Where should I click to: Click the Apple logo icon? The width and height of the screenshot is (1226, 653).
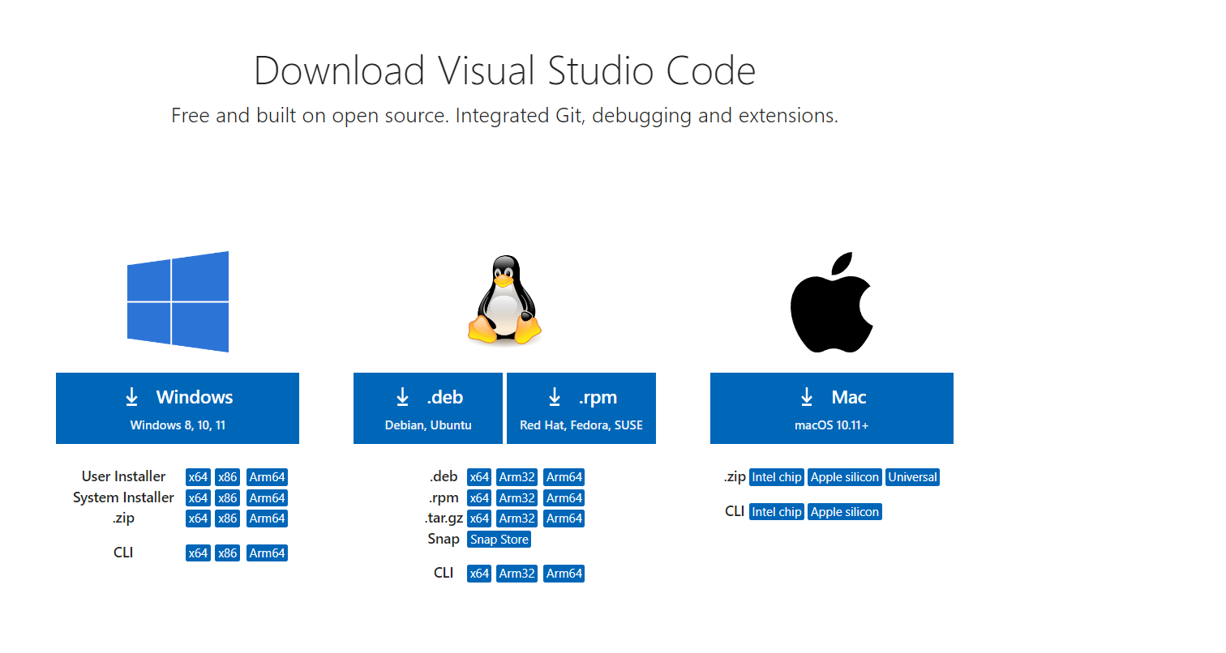(832, 301)
